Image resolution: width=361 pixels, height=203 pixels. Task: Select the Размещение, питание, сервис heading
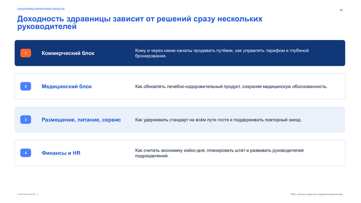[x=81, y=120]
